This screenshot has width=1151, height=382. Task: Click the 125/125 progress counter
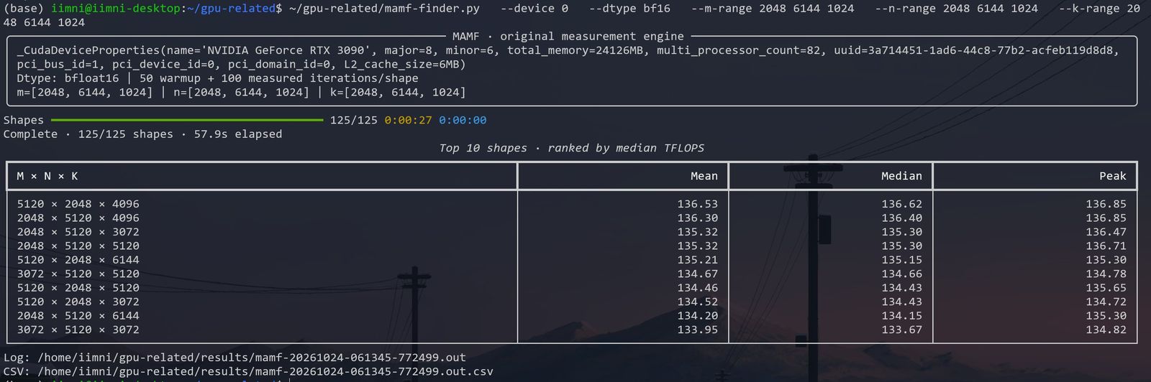[x=353, y=120]
